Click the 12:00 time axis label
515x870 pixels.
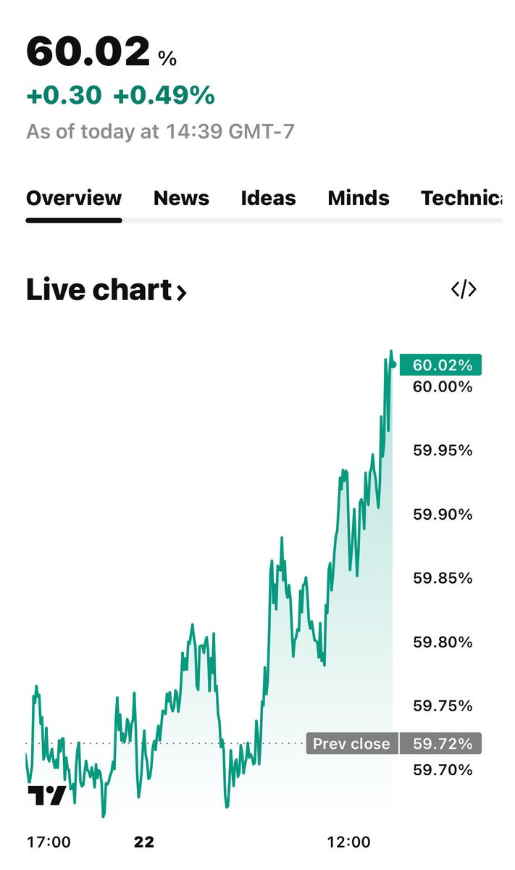click(348, 842)
